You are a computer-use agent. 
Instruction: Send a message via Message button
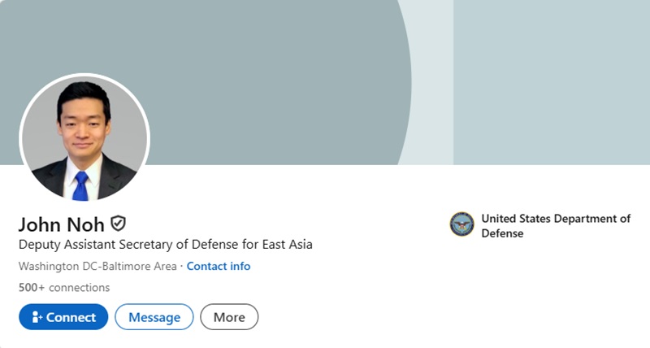(x=154, y=317)
